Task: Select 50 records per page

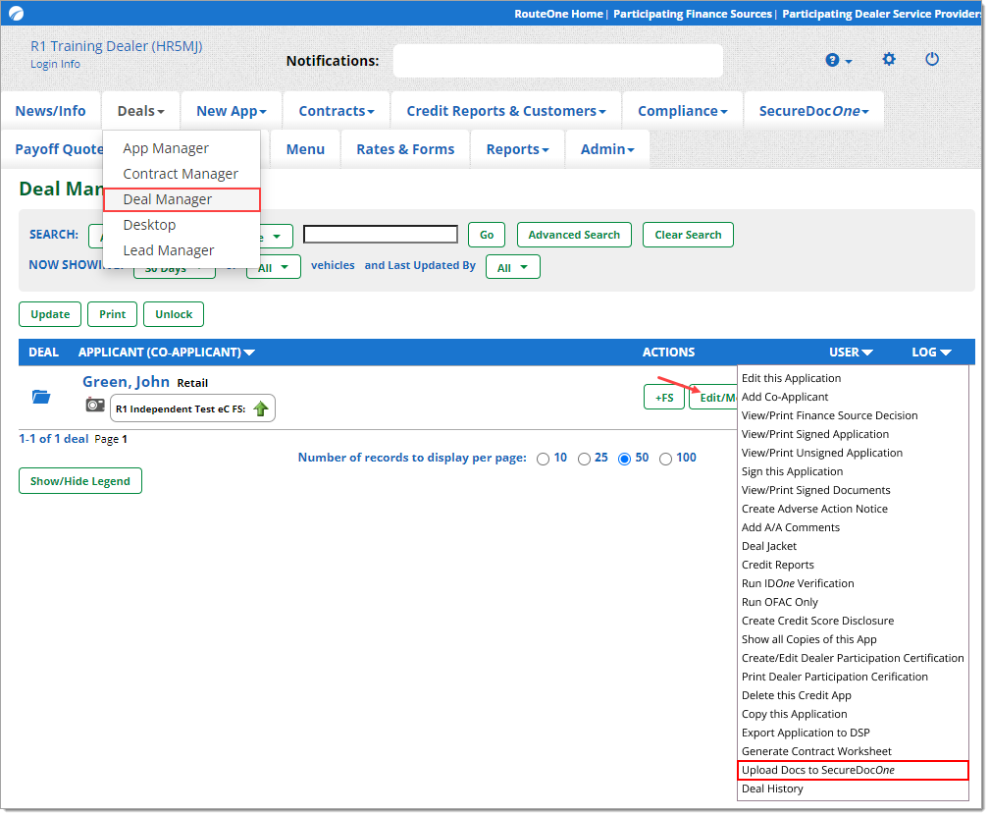Action: (x=626, y=461)
